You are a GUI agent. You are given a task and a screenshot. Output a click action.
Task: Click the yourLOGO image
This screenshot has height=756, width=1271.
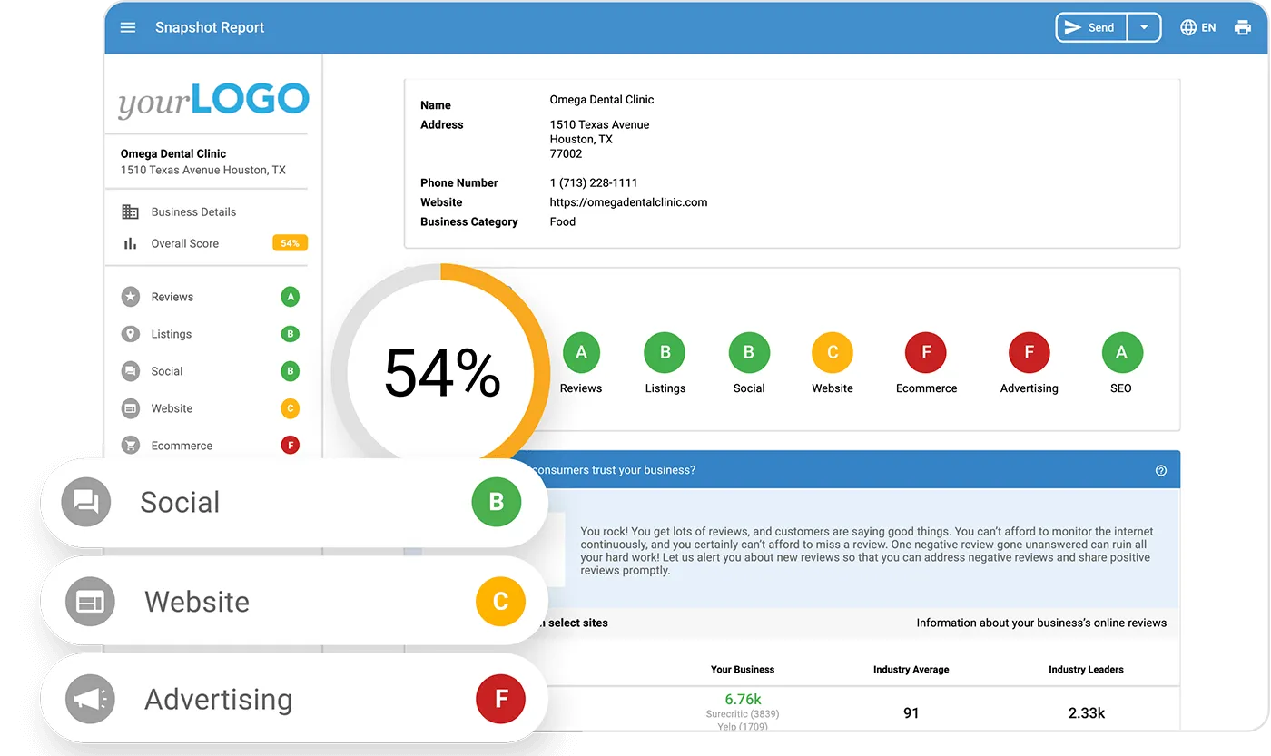pos(212,100)
